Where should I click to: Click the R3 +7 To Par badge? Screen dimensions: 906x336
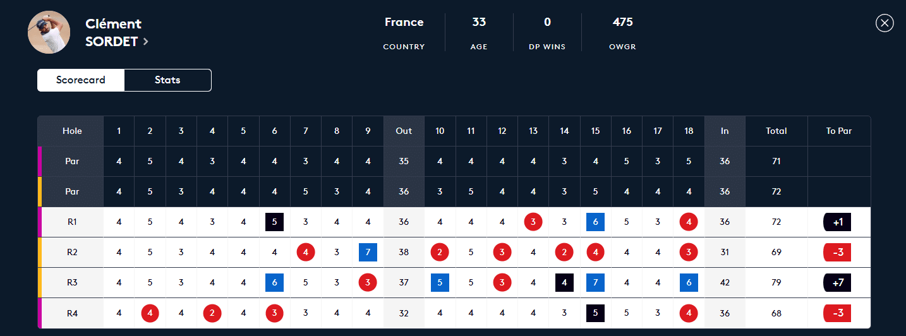click(x=838, y=283)
